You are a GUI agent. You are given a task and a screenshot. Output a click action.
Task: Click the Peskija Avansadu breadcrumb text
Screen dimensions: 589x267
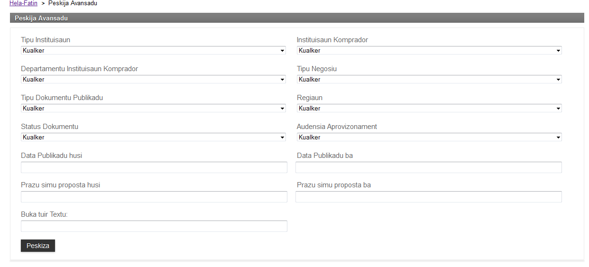[73, 3]
